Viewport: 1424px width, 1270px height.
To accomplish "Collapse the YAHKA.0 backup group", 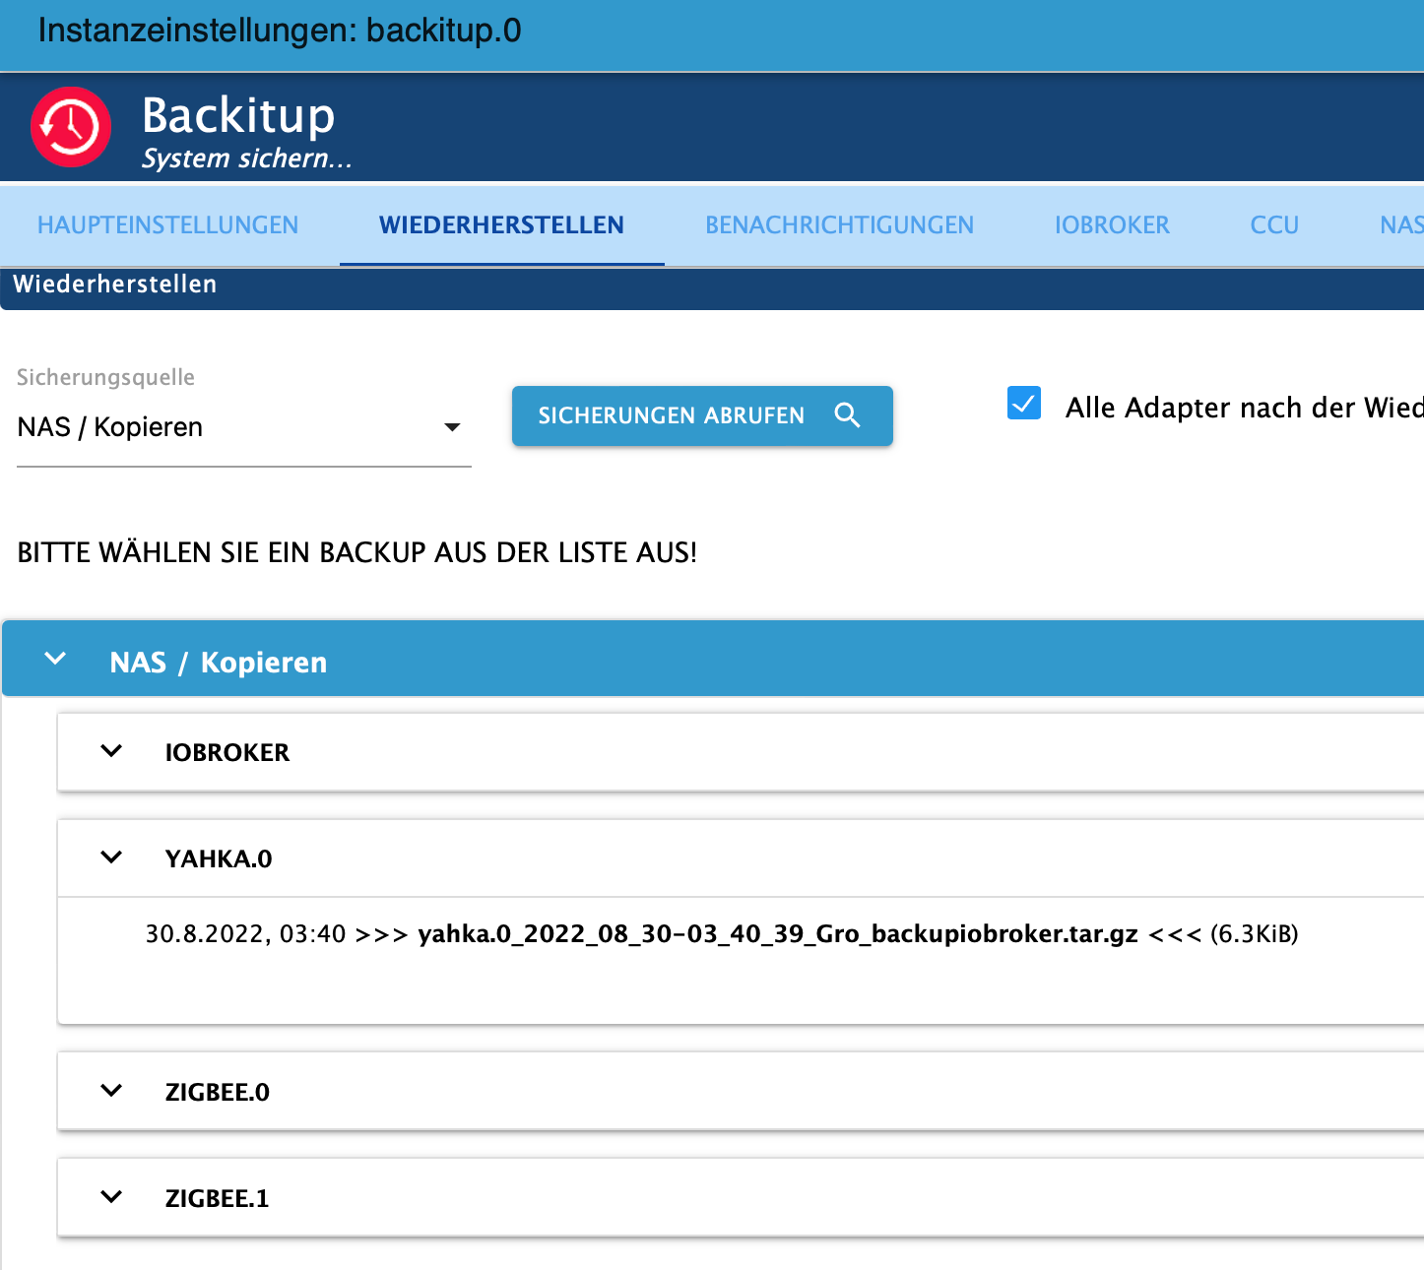I will point(112,857).
